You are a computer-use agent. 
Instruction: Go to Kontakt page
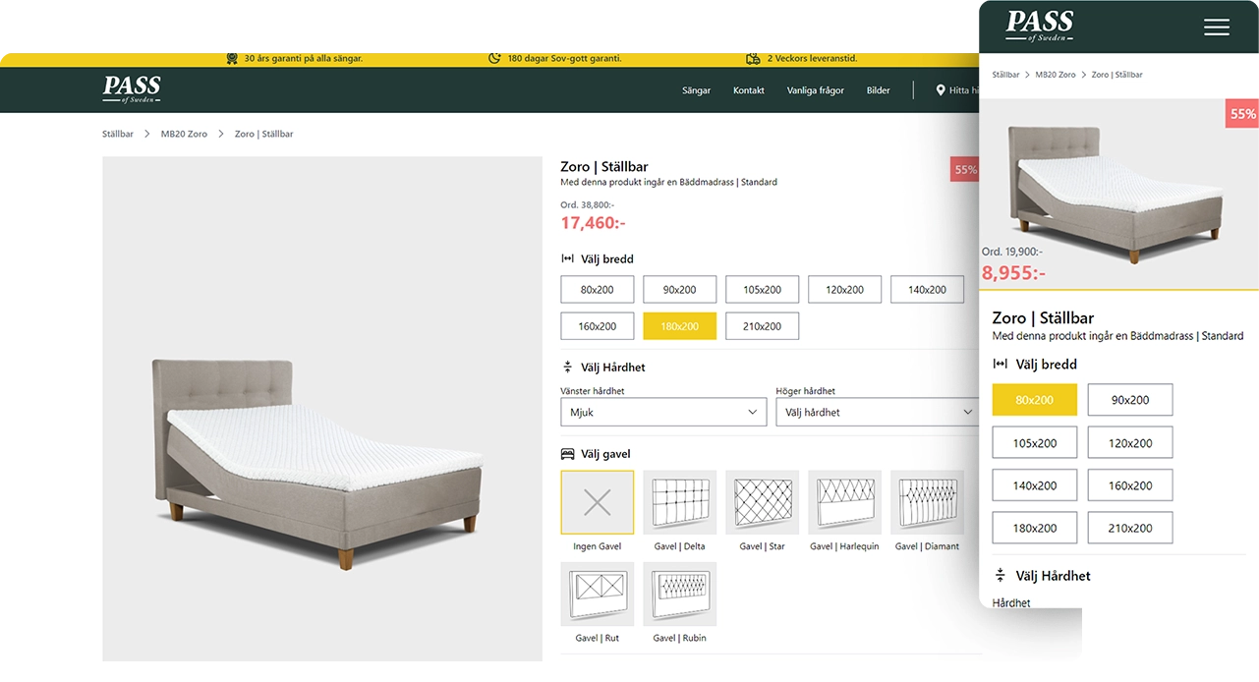click(749, 90)
